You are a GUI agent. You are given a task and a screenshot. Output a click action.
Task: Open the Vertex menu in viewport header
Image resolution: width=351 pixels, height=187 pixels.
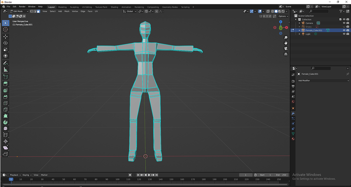(x=75, y=11)
